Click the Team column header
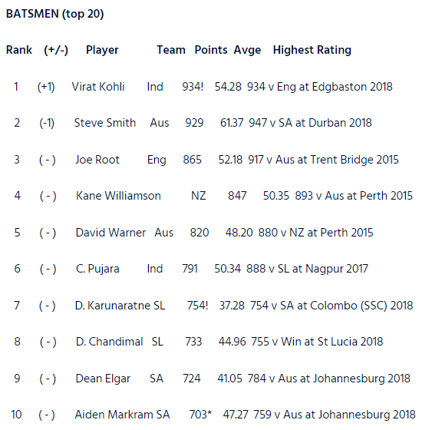The height and width of the screenshot is (430, 432). (171, 50)
